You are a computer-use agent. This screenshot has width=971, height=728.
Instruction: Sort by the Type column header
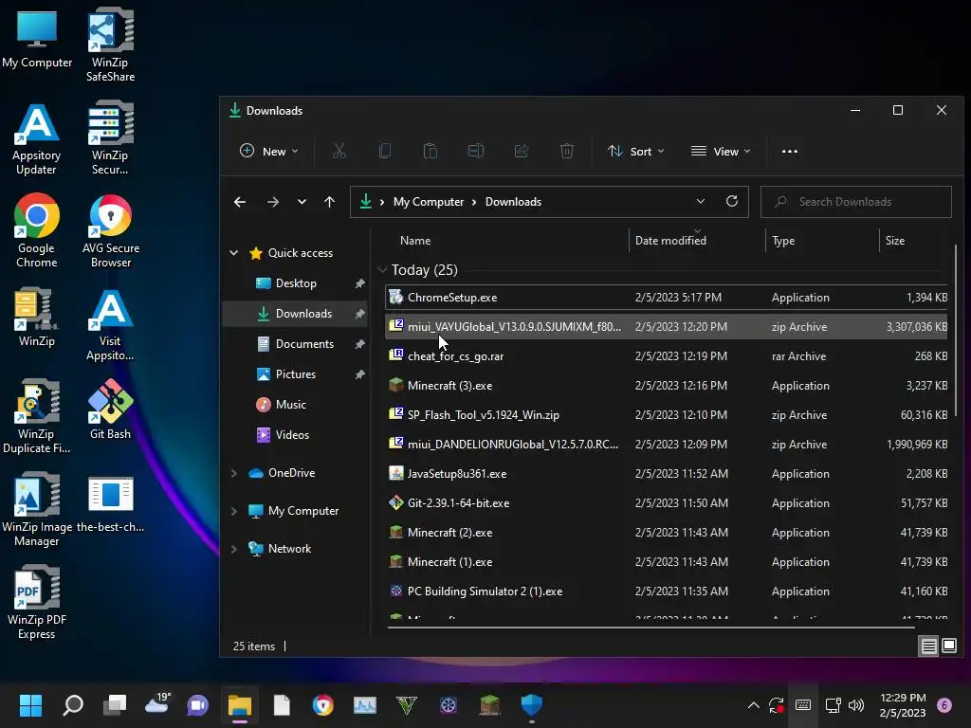click(783, 241)
